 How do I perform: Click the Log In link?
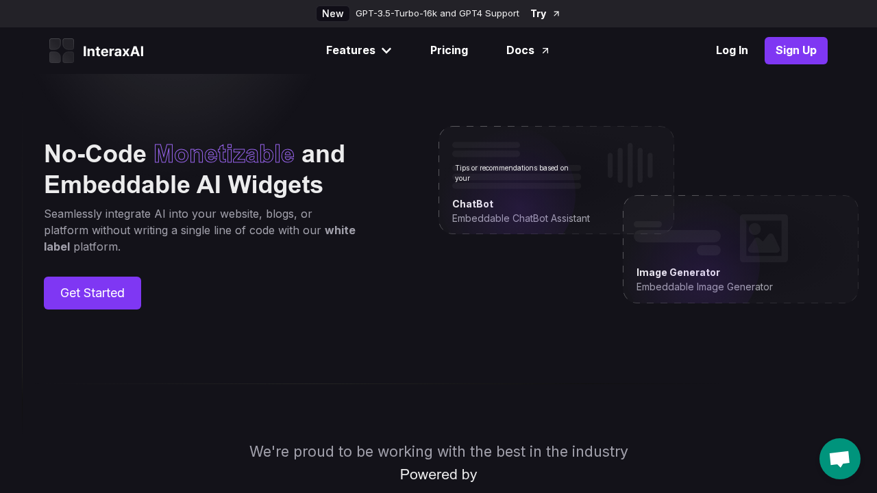click(x=732, y=50)
